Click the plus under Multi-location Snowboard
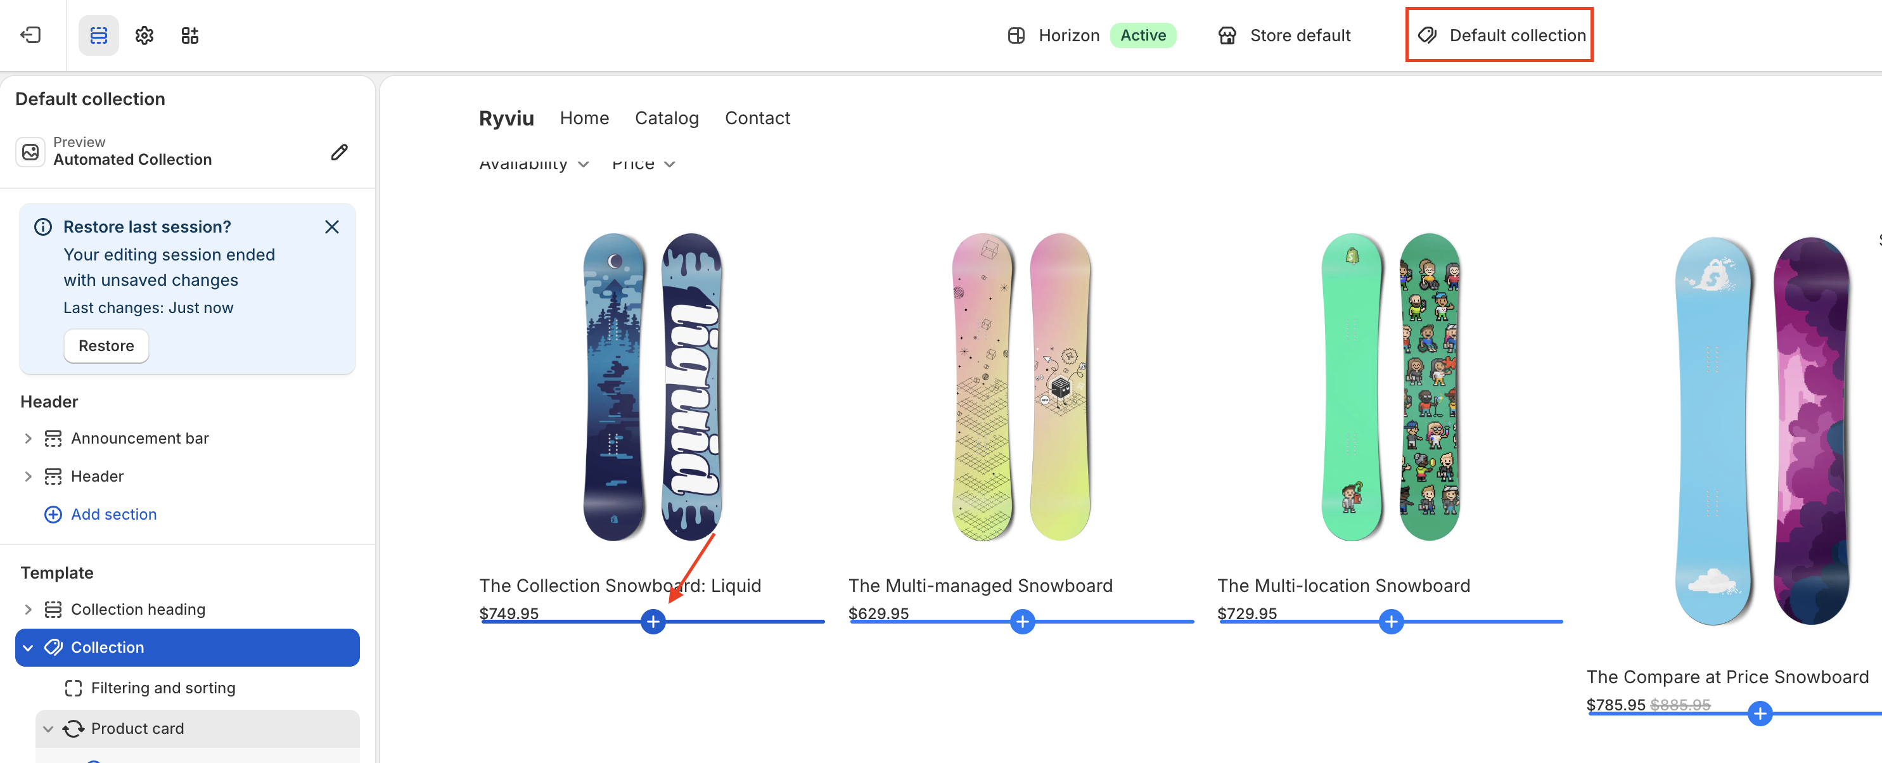Viewport: 1882px width, 763px height. (x=1391, y=622)
